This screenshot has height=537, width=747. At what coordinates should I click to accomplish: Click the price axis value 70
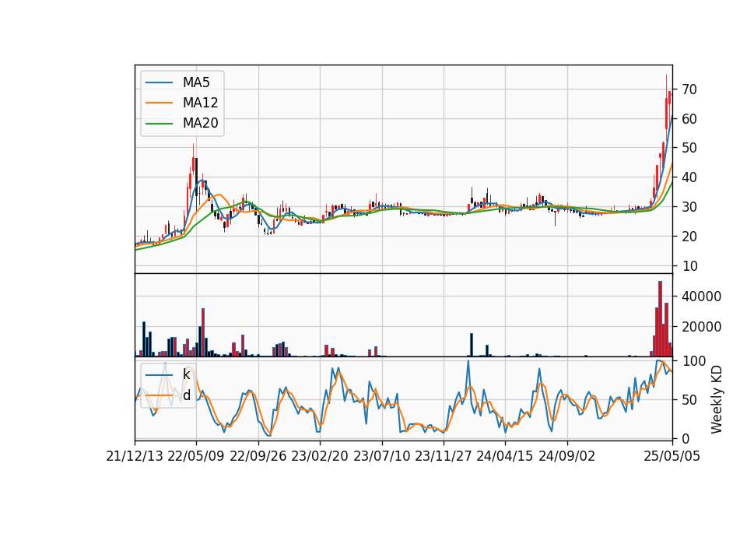689,89
